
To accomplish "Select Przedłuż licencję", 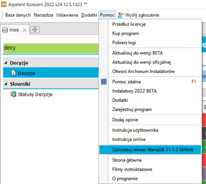I will click(x=150, y=24).
